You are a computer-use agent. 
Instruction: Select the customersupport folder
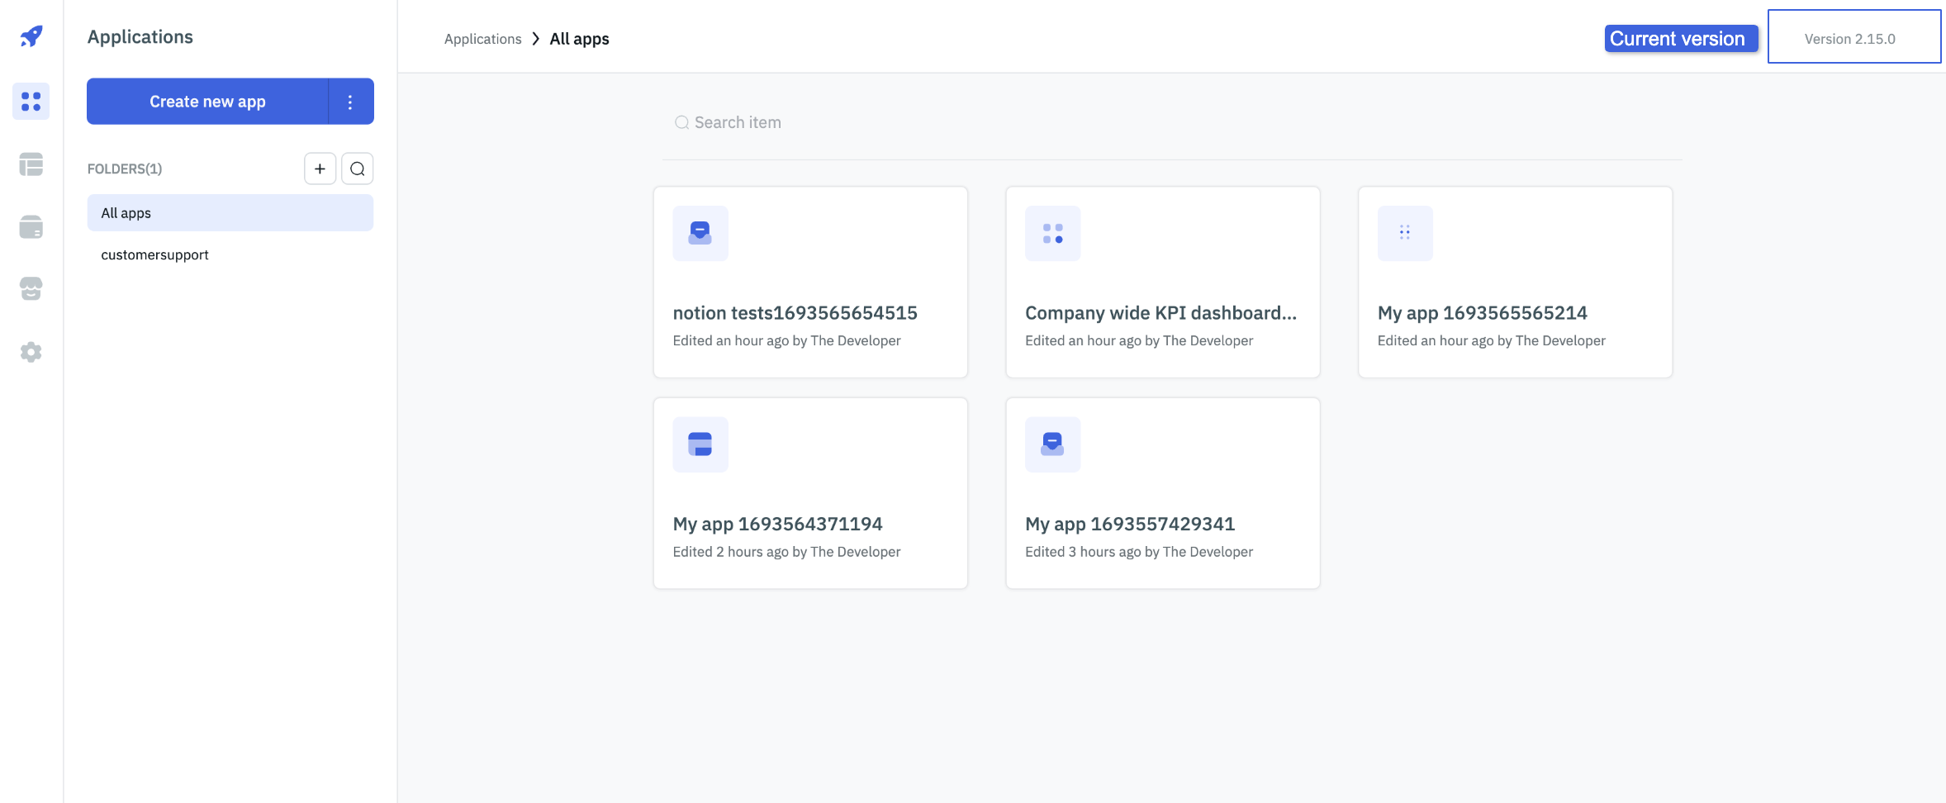click(154, 254)
